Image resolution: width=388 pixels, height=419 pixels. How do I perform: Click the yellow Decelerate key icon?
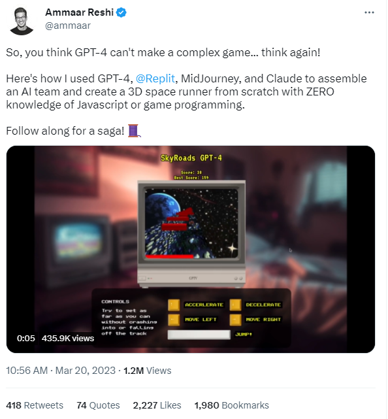click(235, 305)
